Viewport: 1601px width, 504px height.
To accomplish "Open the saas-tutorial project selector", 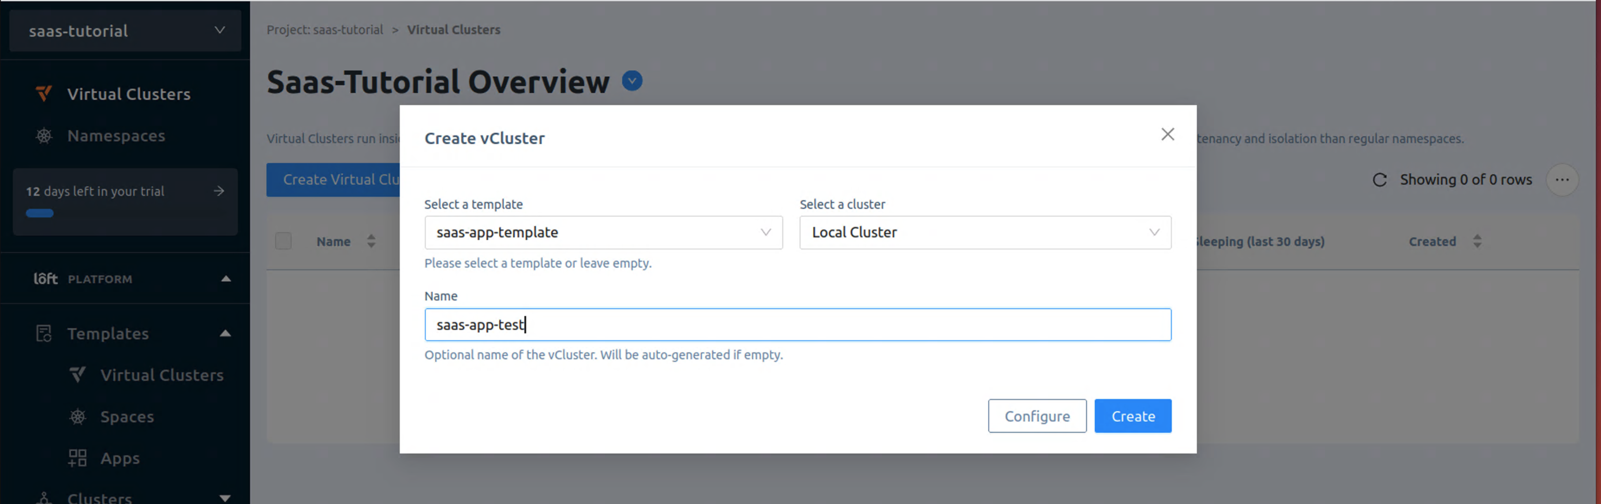I will tap(125, 31).
